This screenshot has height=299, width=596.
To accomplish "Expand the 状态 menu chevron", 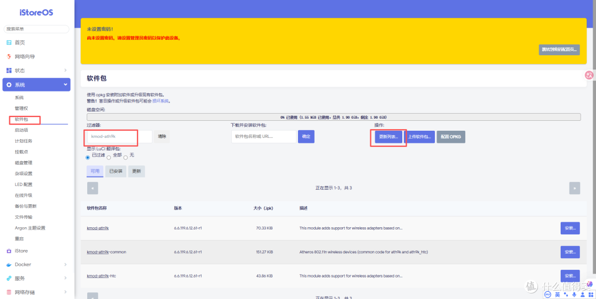I will pos(65,70).
